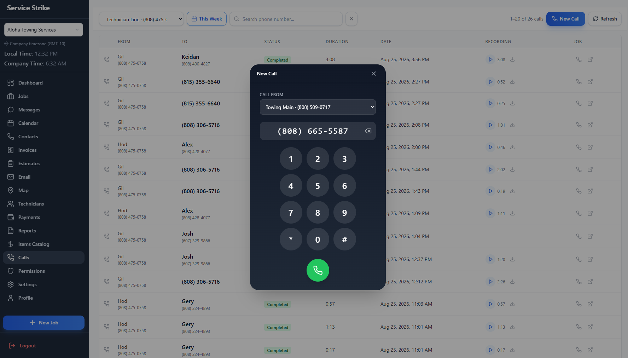This screenshot has height=358, width=628.
Task: Open job link for the 3:56 PM call
Action: click(x=590, y=59)
